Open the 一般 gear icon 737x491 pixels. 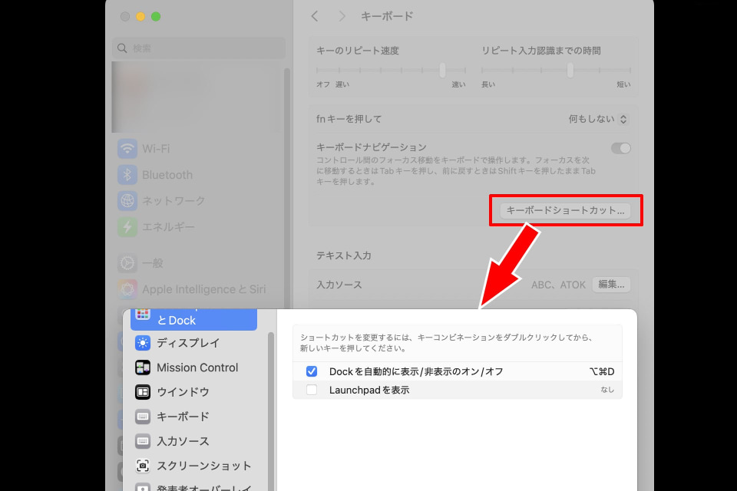(127, 263)
